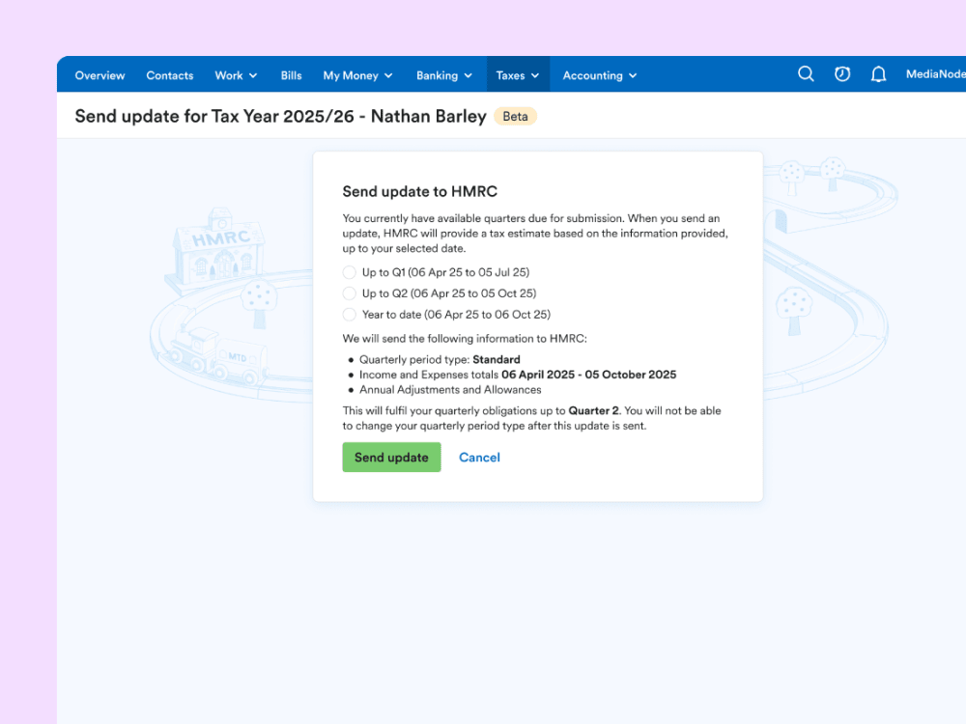
Task: Choose the Year to date option
Action: [x=350, y=315]
